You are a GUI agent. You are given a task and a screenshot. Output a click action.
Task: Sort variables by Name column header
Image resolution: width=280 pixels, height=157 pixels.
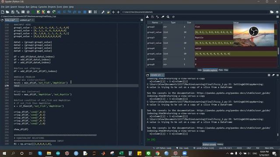click(155, 22)
